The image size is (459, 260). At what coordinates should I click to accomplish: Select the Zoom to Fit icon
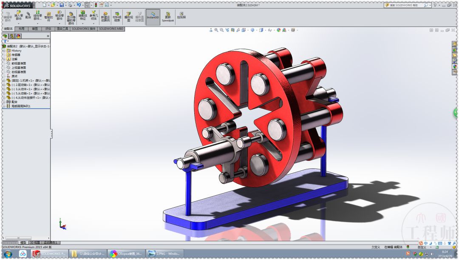coord(216,30)
